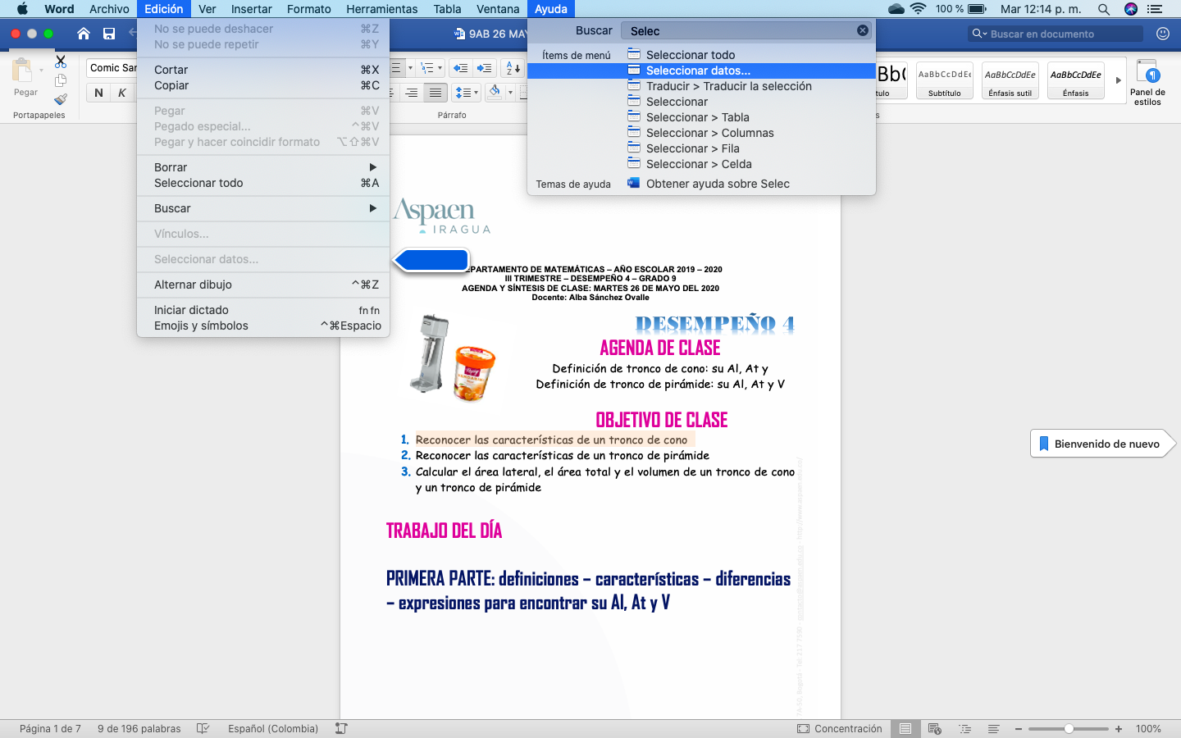The width and height of the screenshot is (1181, 738).
Task: Toggle Concentración focus mode
Action: pos(840,728)
